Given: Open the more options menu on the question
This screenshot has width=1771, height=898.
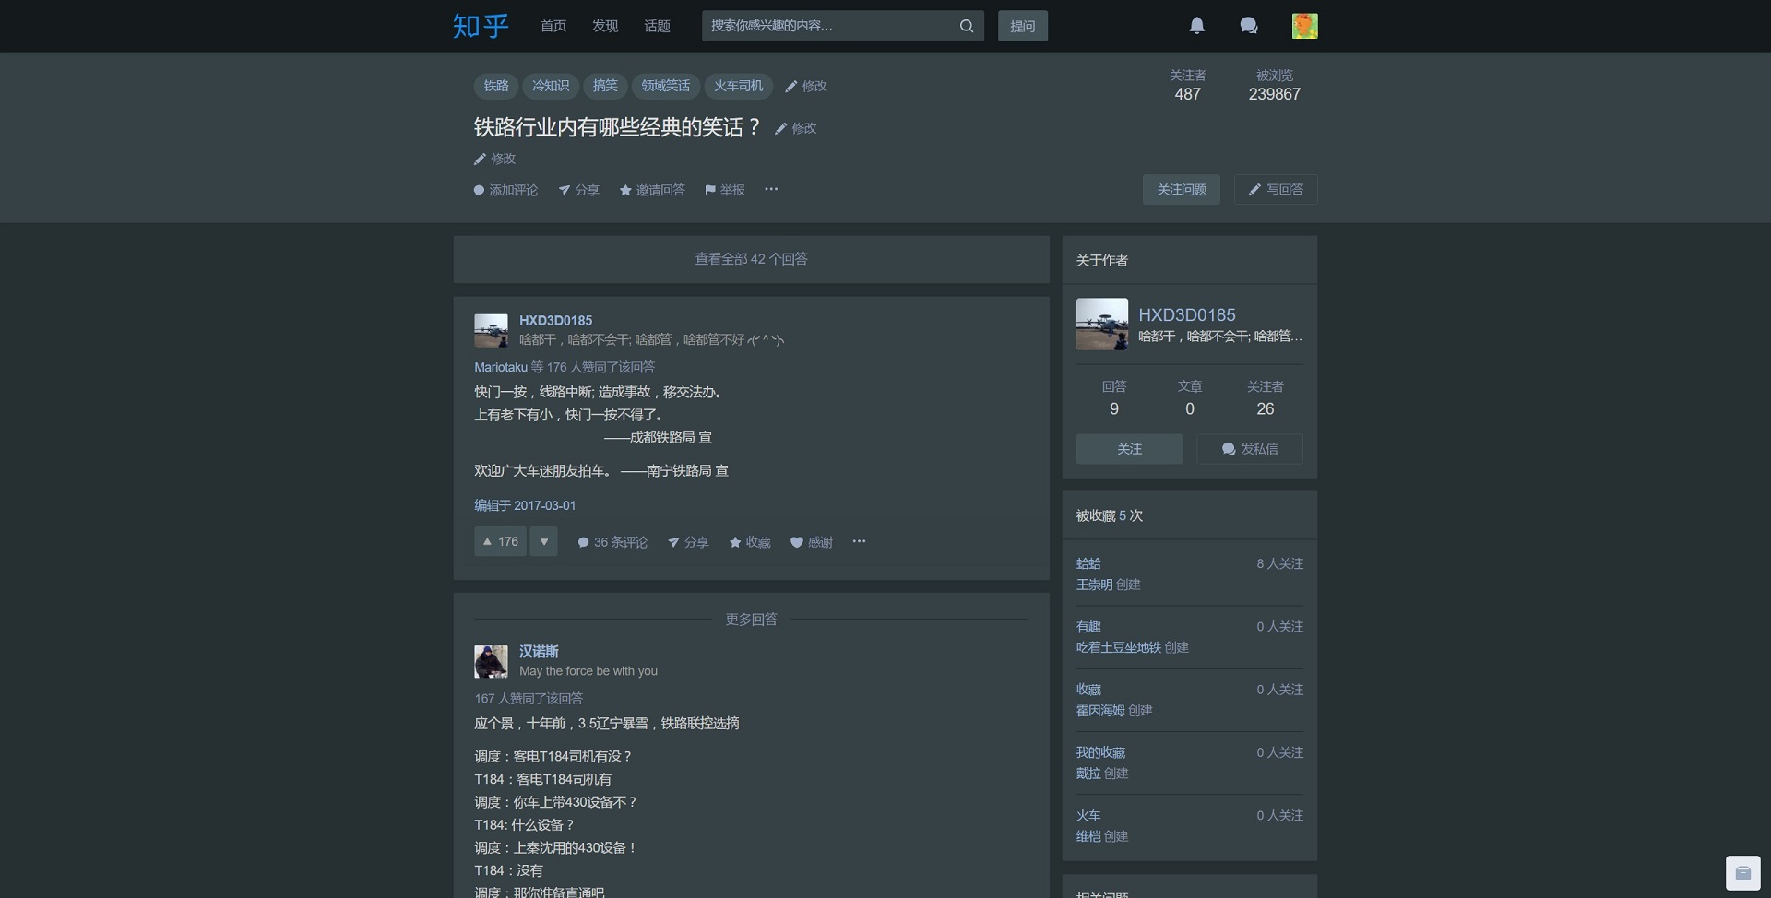Looking at the screenshot, I should tap(771, 190).
